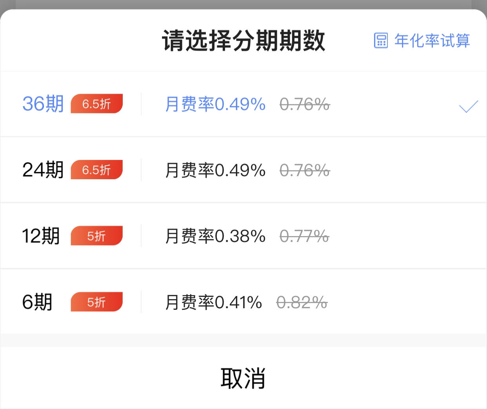Screen dimensions: 487x409
Task: Tap the 请选择分期期数 sheet title
Action: click(x=243, y=40)
